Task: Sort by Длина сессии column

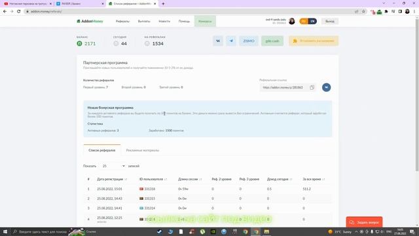Action: tap(190, 179)
